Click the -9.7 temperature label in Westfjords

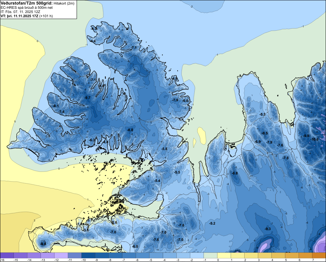pyautogui.click(x=88, y=98)
